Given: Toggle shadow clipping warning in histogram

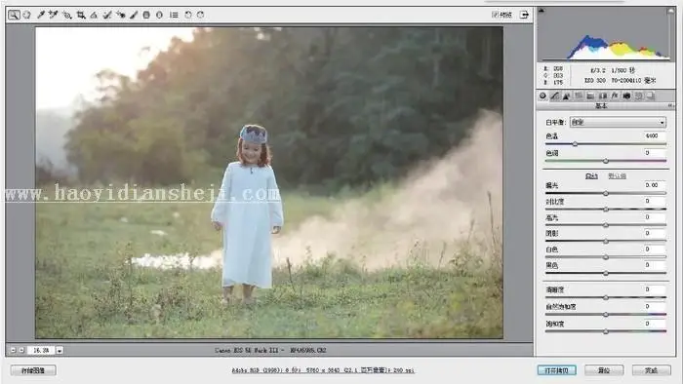Looking at the screenshot, I should tap(542, 11).
